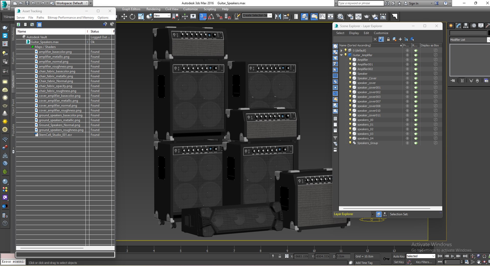Open the Rendered Frame Window icon

[358, 17]
